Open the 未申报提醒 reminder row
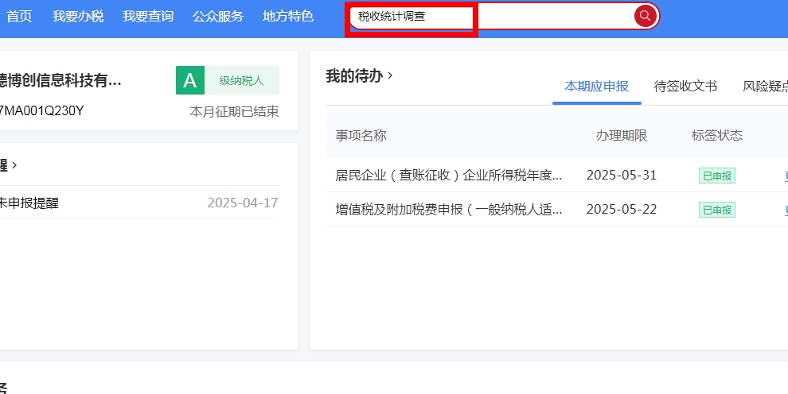Viewport: 788px width, 394px height. pos(138,203)
